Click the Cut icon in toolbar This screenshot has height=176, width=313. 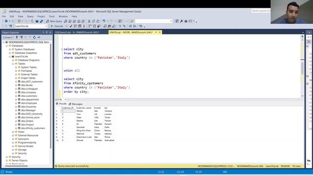click(x=89, y=21)
